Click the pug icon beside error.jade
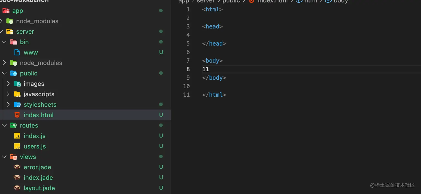This screenshot has width=421, height=194. click(x=17, y=167)
